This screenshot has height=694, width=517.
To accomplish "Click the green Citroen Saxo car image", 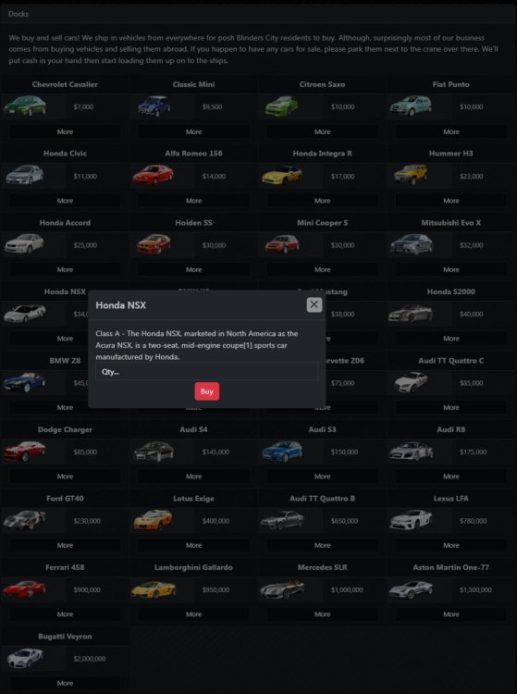I will [282, 106].
